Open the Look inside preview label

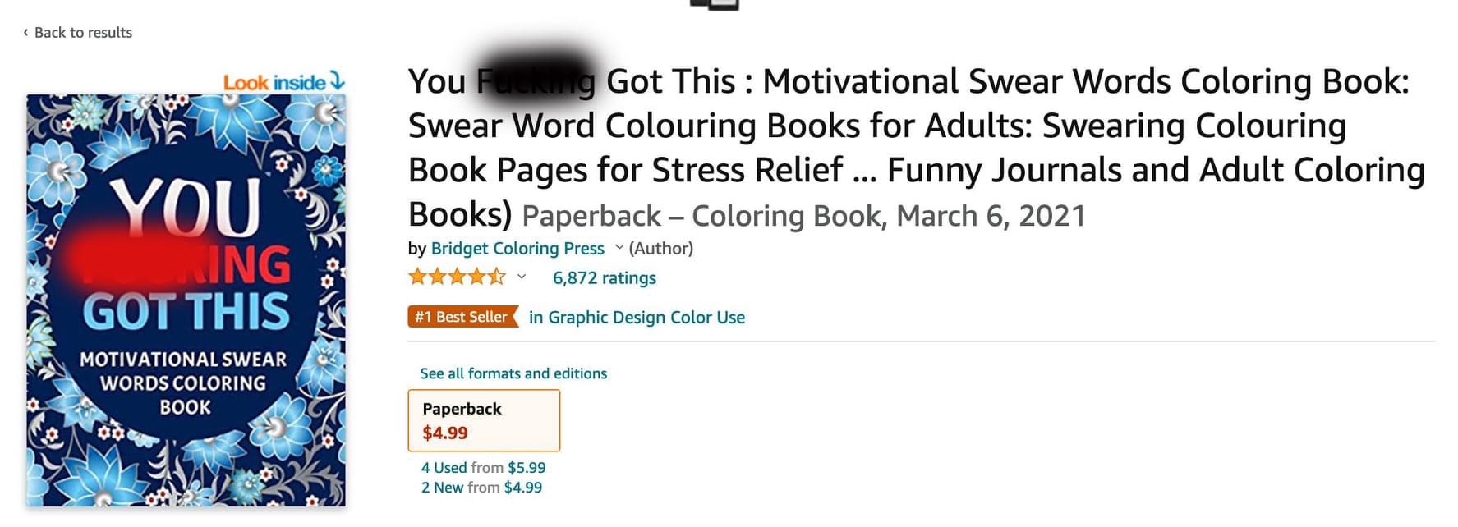274,83
